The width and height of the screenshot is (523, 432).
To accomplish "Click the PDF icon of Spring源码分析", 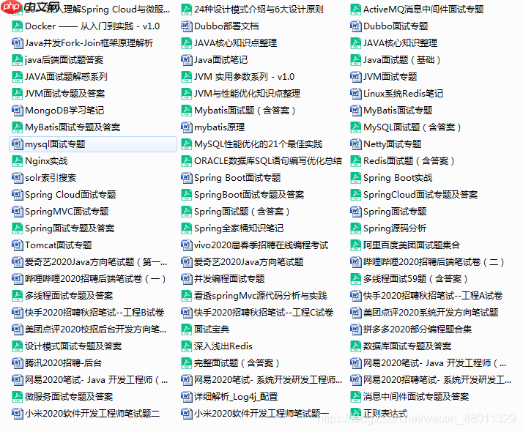I will tap(355, 228).
